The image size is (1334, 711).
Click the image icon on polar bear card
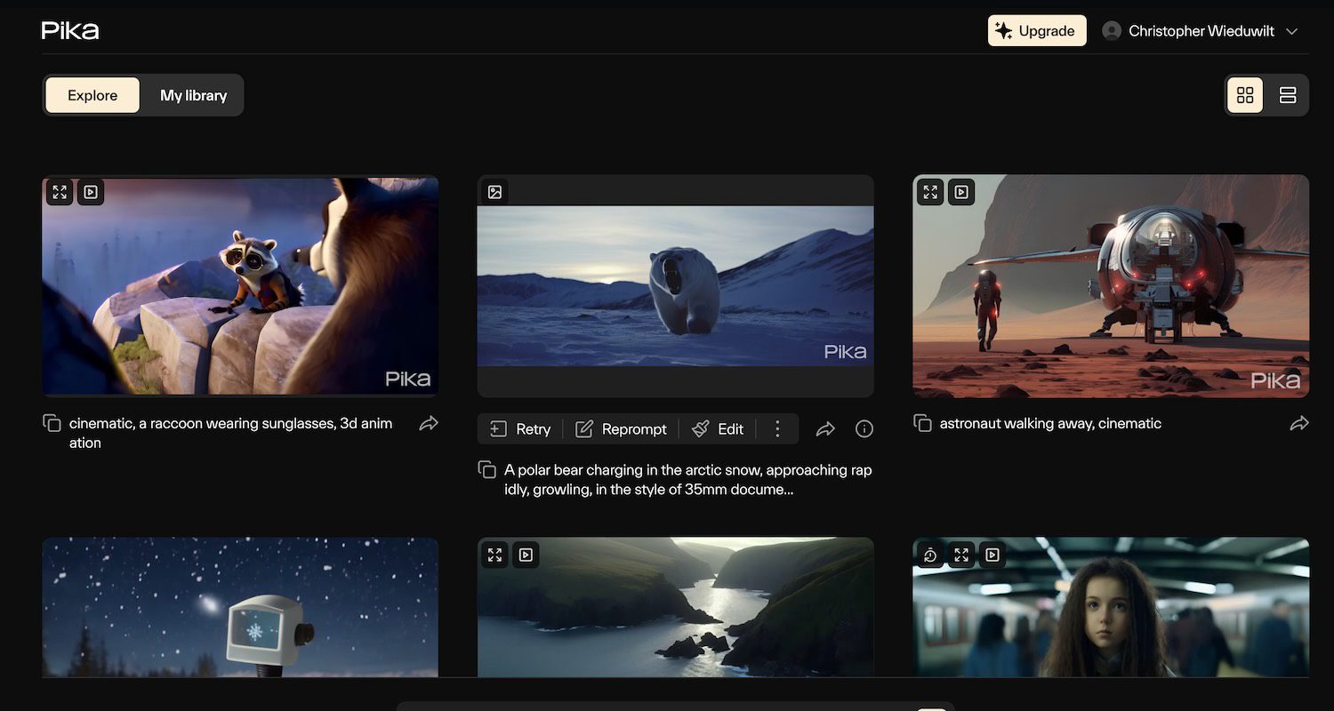coord(495,192)
